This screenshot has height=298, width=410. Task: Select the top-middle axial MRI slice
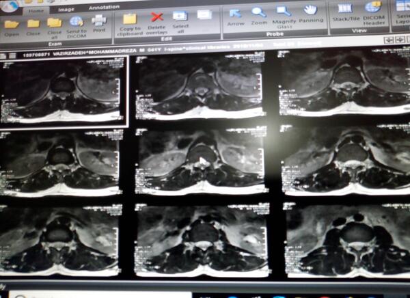200,85
